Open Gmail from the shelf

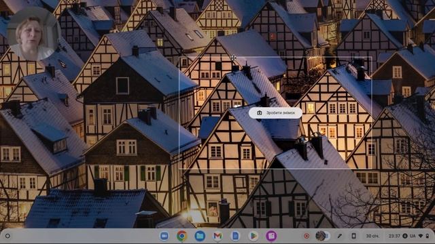tap(217, 236)
